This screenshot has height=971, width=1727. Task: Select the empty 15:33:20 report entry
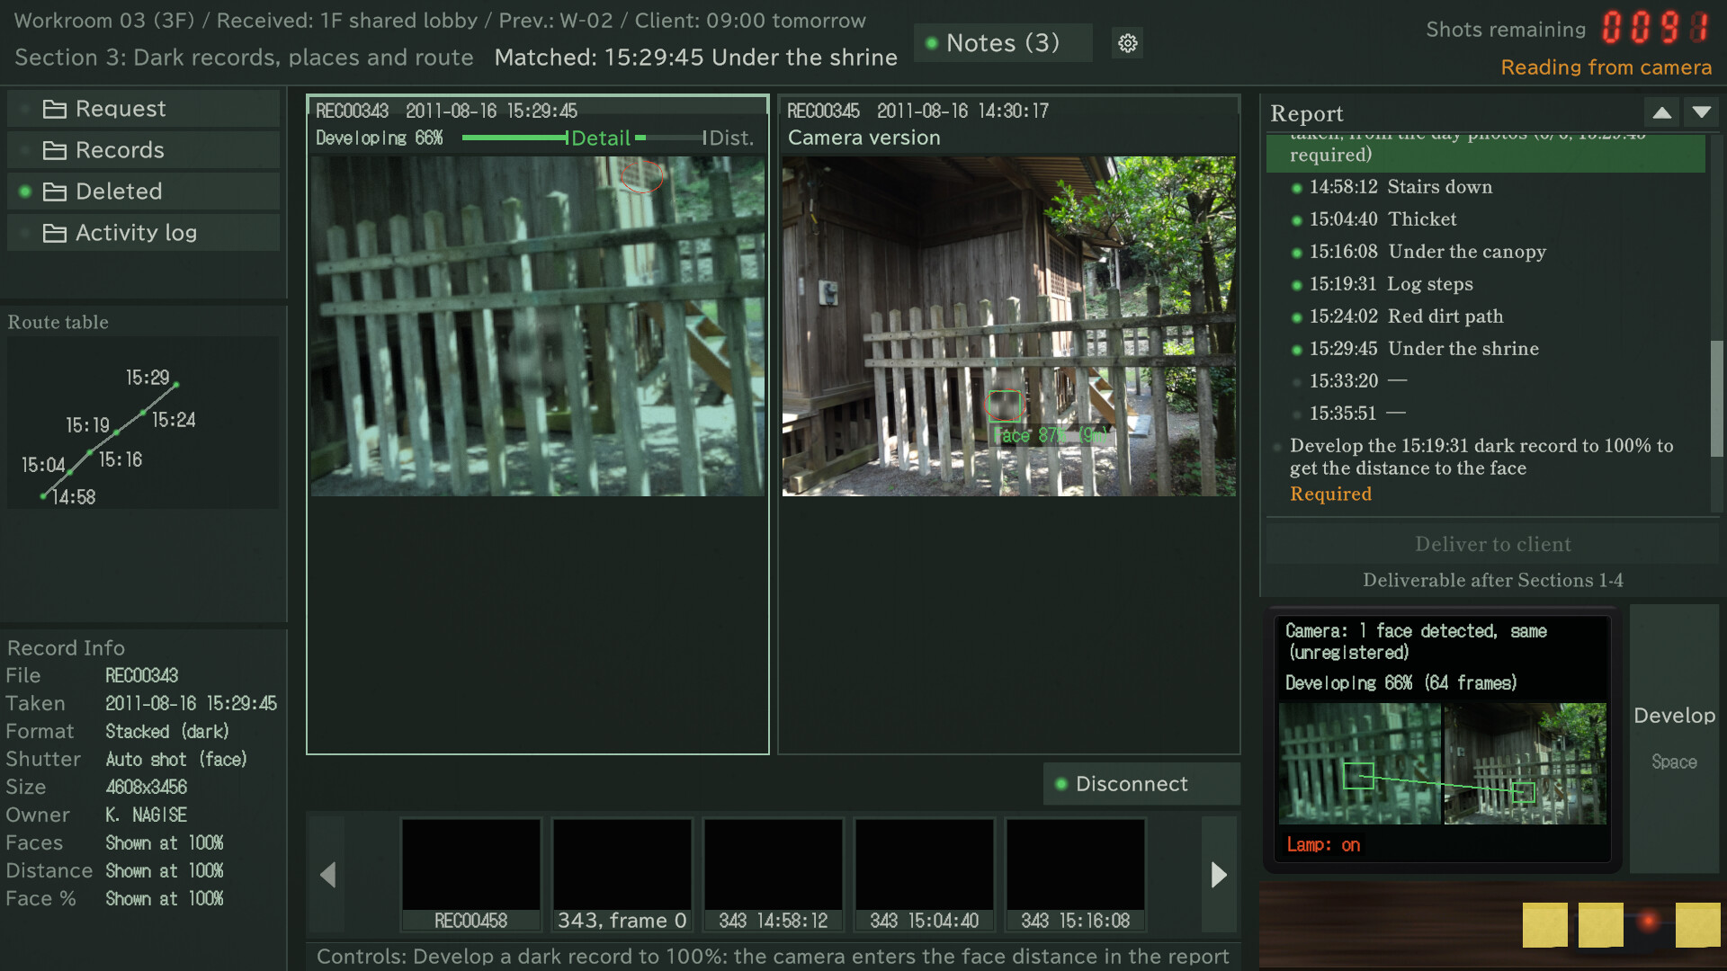click(x=1358, y=381)
